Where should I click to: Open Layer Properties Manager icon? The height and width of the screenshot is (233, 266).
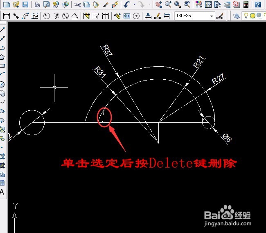click(x=236, y=16)
